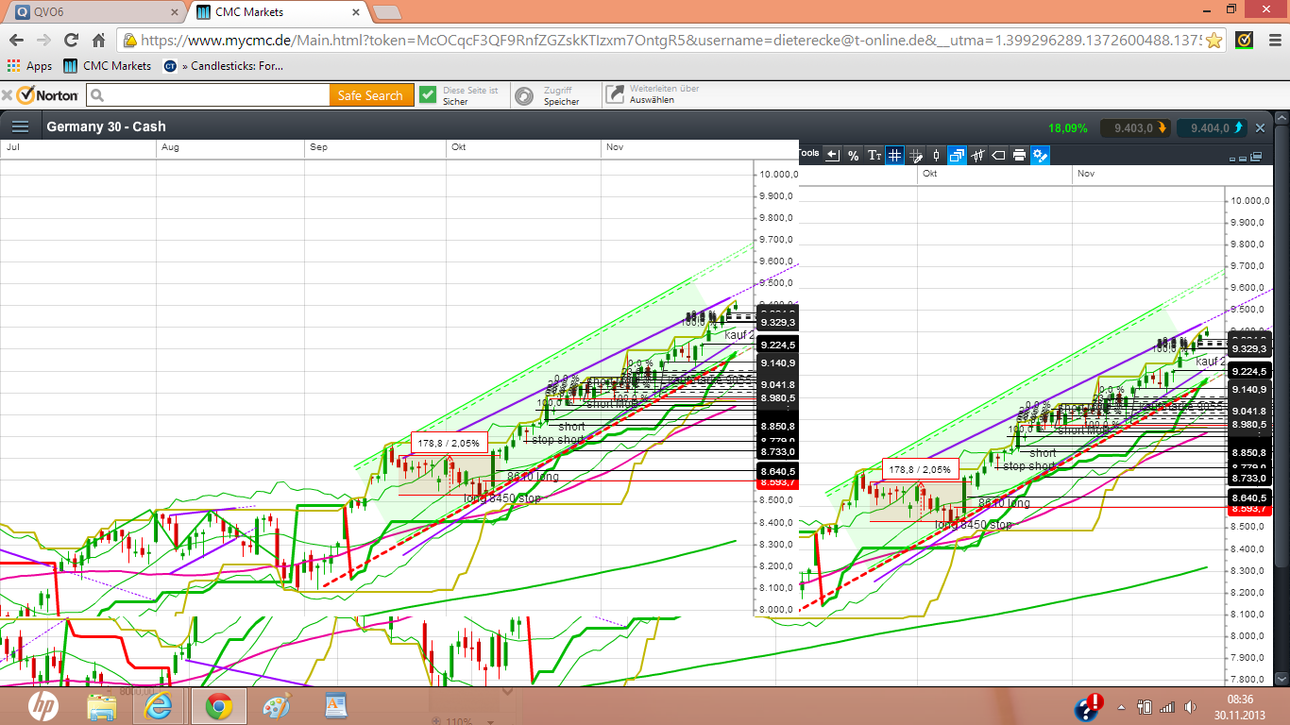Click the Norton 'Diese Seite ist Sicher' indicator

click(462, 93)
